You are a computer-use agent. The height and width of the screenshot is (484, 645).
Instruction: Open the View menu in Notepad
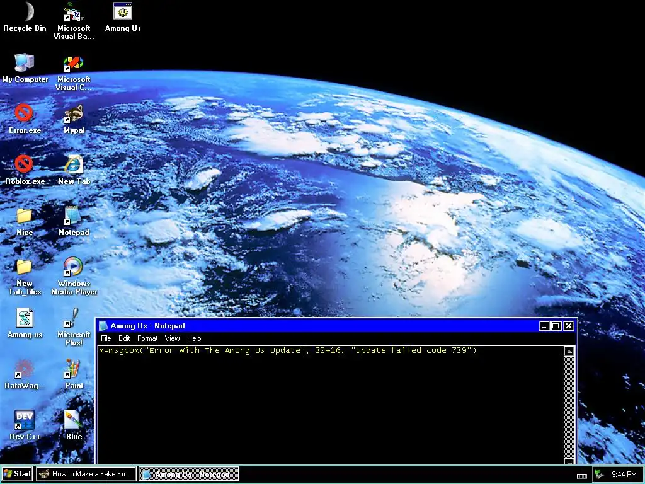(172, 338)
